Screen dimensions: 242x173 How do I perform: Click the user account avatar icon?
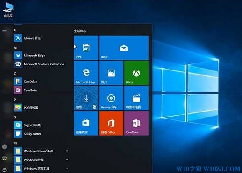[x=5, y=147]
